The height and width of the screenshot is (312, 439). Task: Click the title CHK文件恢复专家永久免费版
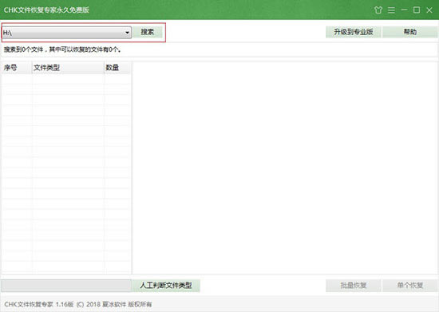[46, 10]
